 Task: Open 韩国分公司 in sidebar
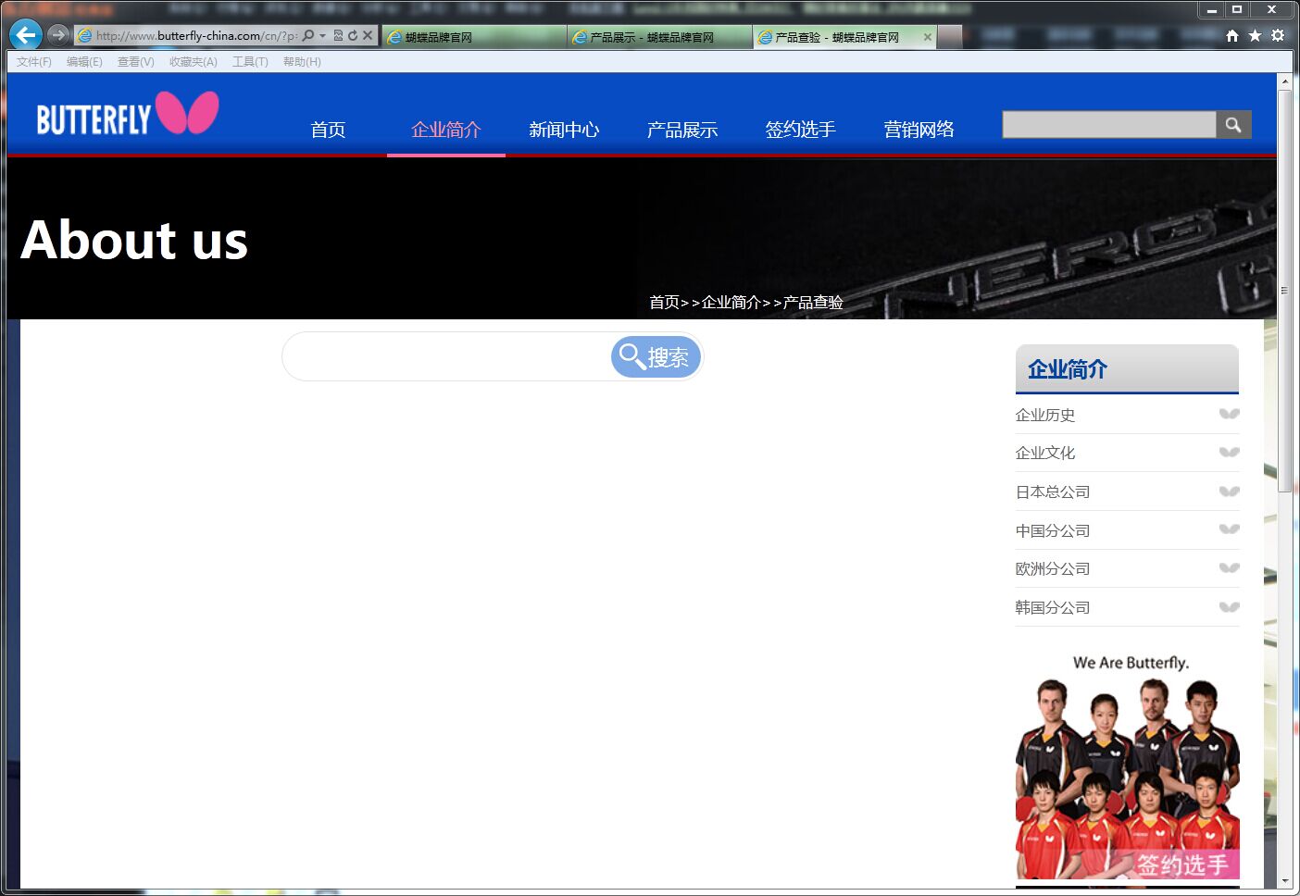click(x=1053, y=607)
